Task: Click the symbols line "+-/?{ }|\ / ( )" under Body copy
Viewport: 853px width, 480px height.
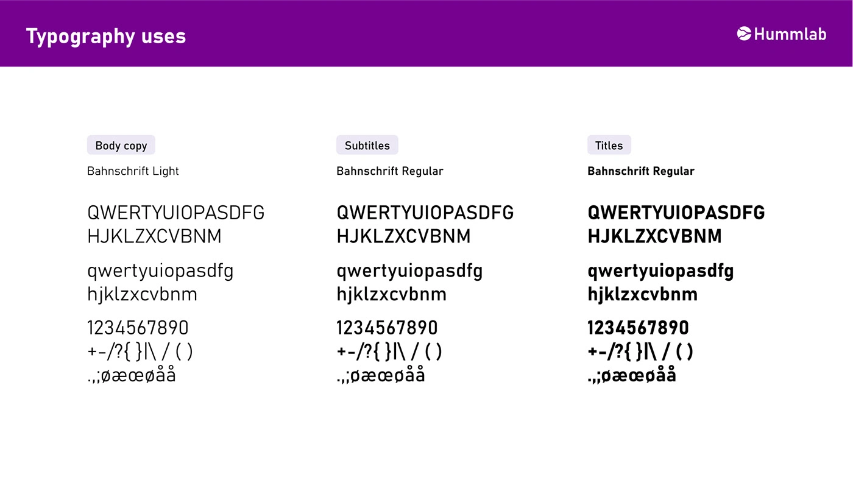Action: click(140, 352)
